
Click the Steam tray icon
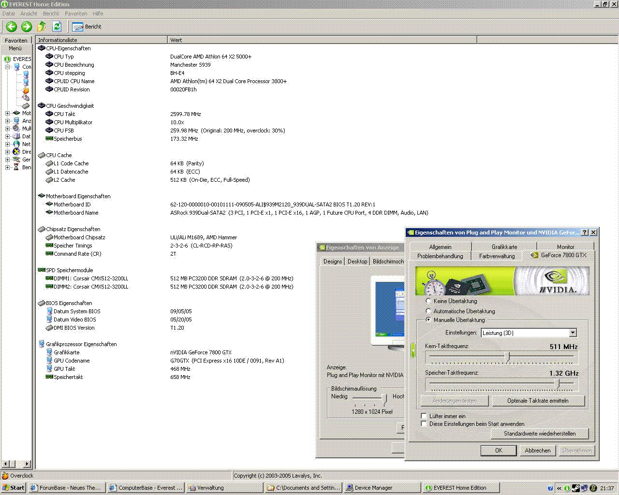click(575, 488)
